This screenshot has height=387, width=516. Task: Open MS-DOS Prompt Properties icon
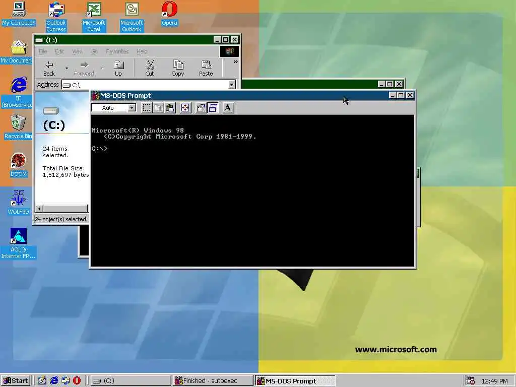tap(201, 108)
